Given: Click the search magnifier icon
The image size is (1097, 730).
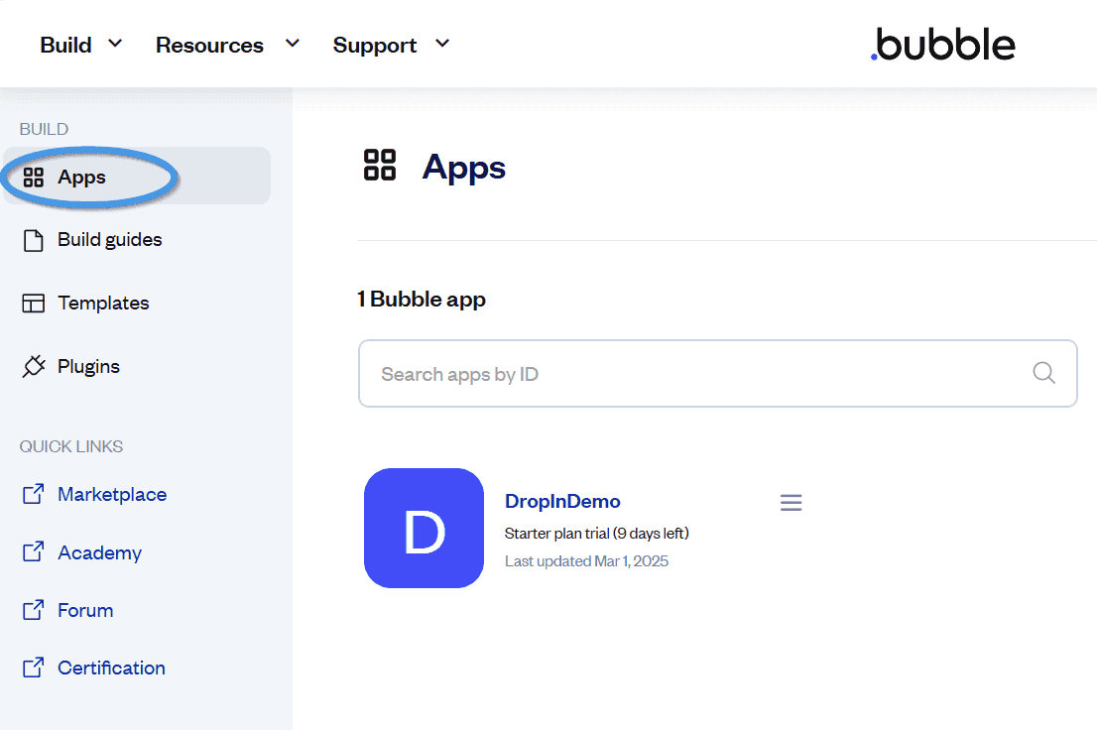Looking at the screenshot, I should (1043, 372).
